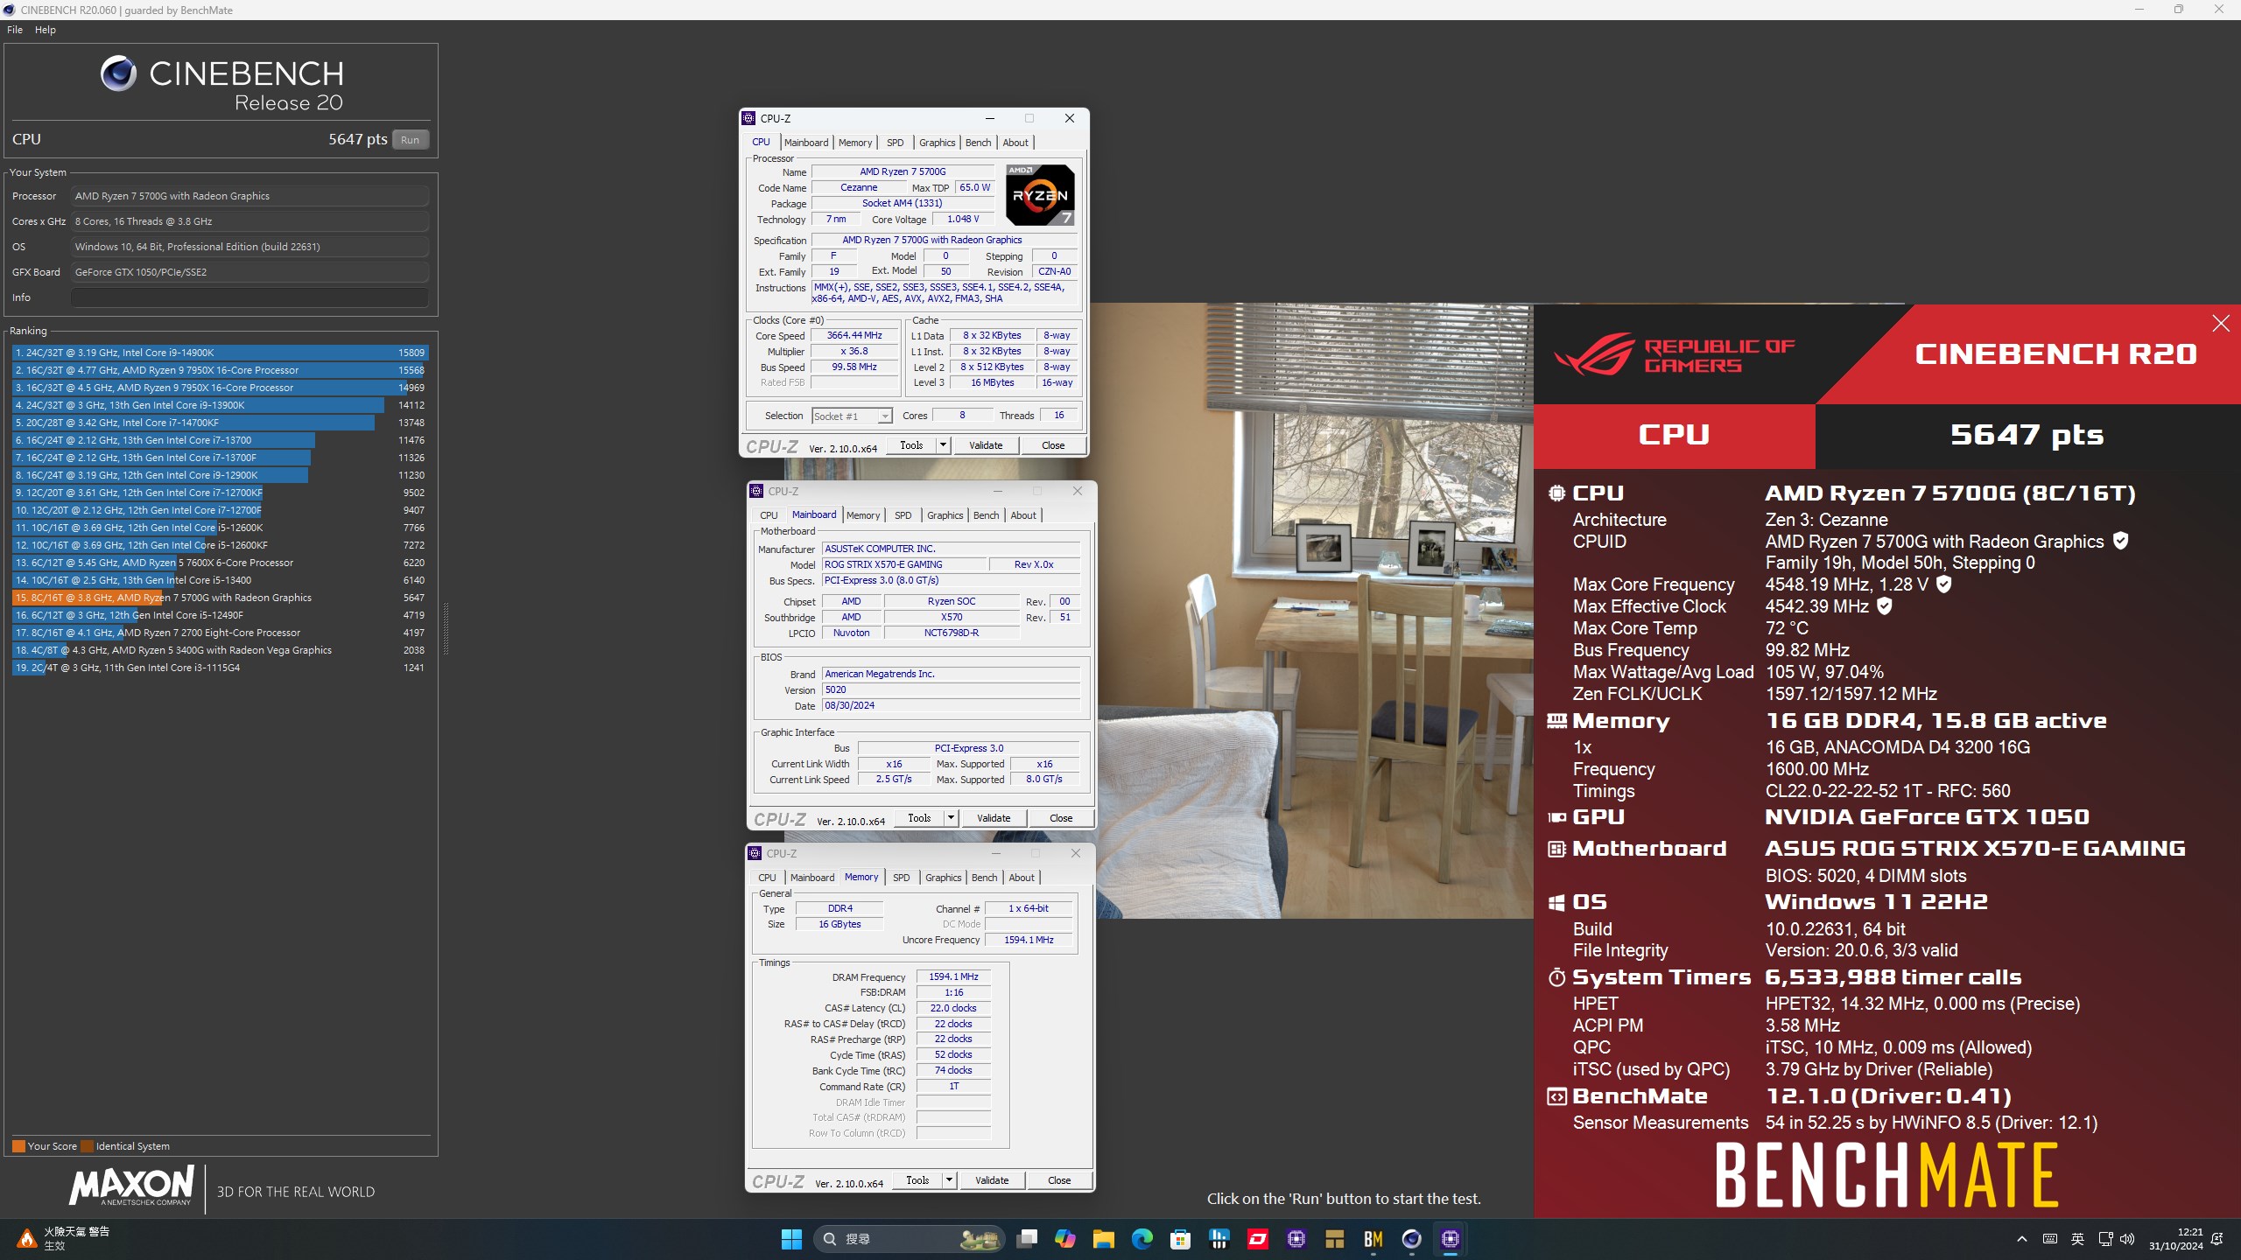Select ranking row Intel Core i9-14900K
The image size is (2241, 1260).
pos(220,353)
